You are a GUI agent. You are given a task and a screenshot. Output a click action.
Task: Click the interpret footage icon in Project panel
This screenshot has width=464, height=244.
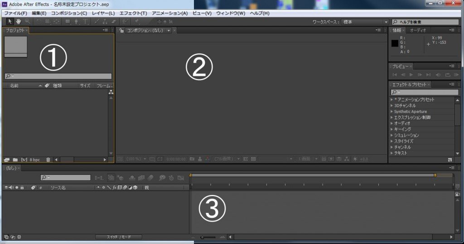click(6, 160)
